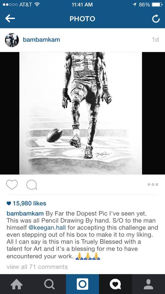Tap the 1d timestamp on post
Viewport: 165px width, 294px height.
pos(155,40)
